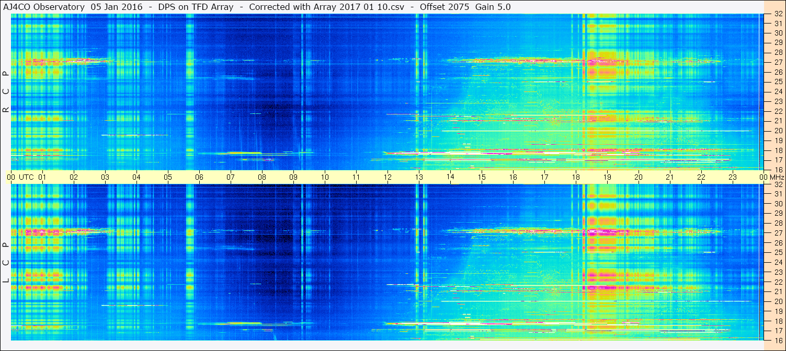The width and height of the screenshot is (786, 351).
Task: Select hour 08 on the UTC axis
Action: coord(262,177)
